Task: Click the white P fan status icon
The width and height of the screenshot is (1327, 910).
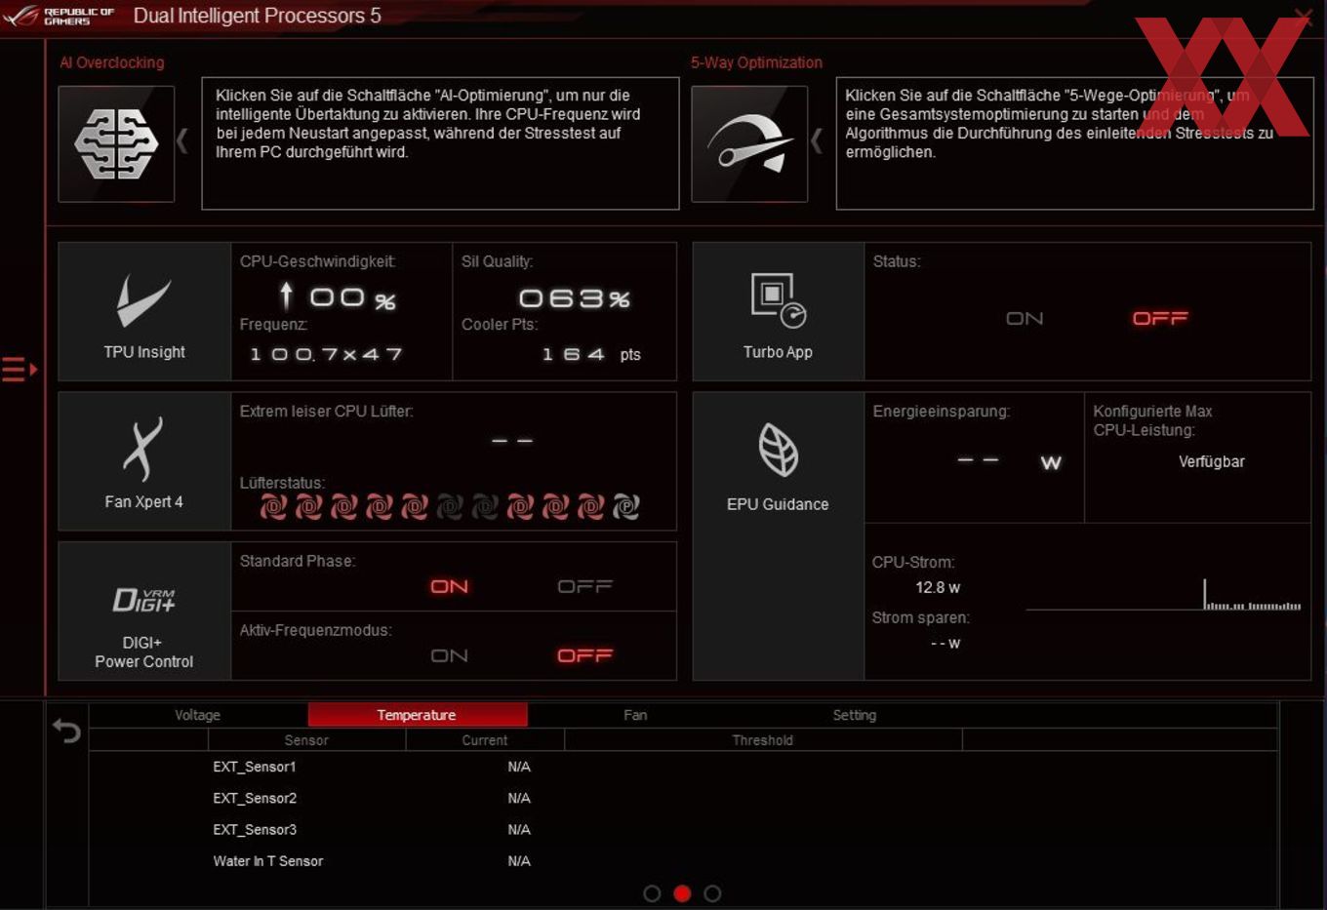Action: coord(626,506)
